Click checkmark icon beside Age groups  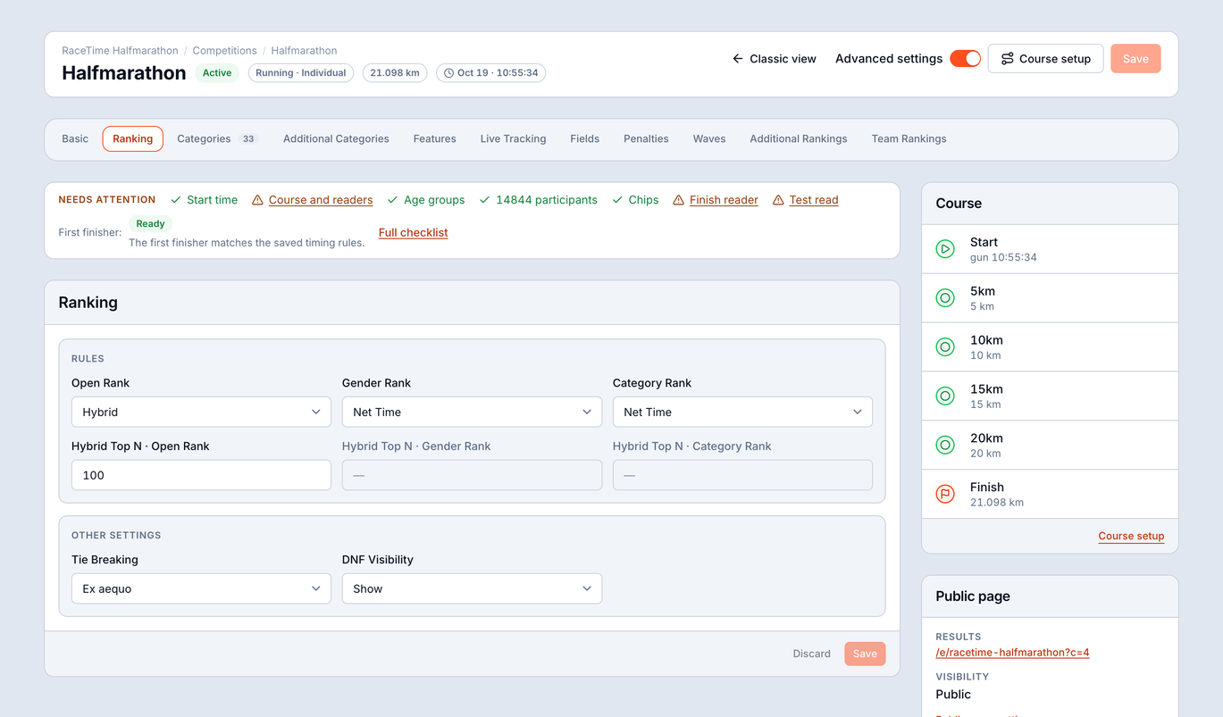393,200
